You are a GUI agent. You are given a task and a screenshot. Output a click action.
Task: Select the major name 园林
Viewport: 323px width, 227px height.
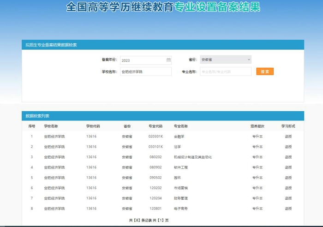(177, 178)
